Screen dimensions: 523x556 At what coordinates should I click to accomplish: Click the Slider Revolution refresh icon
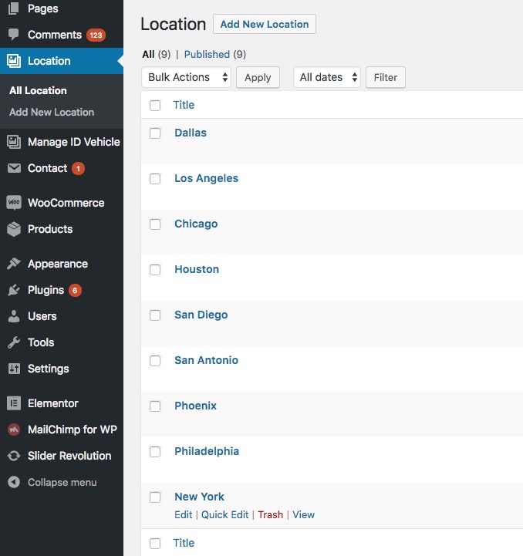[x=14, y=456]
